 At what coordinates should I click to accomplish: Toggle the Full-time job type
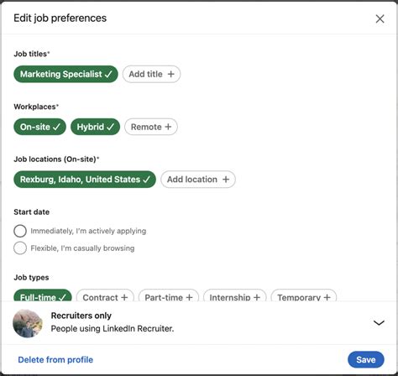point(43,296)
